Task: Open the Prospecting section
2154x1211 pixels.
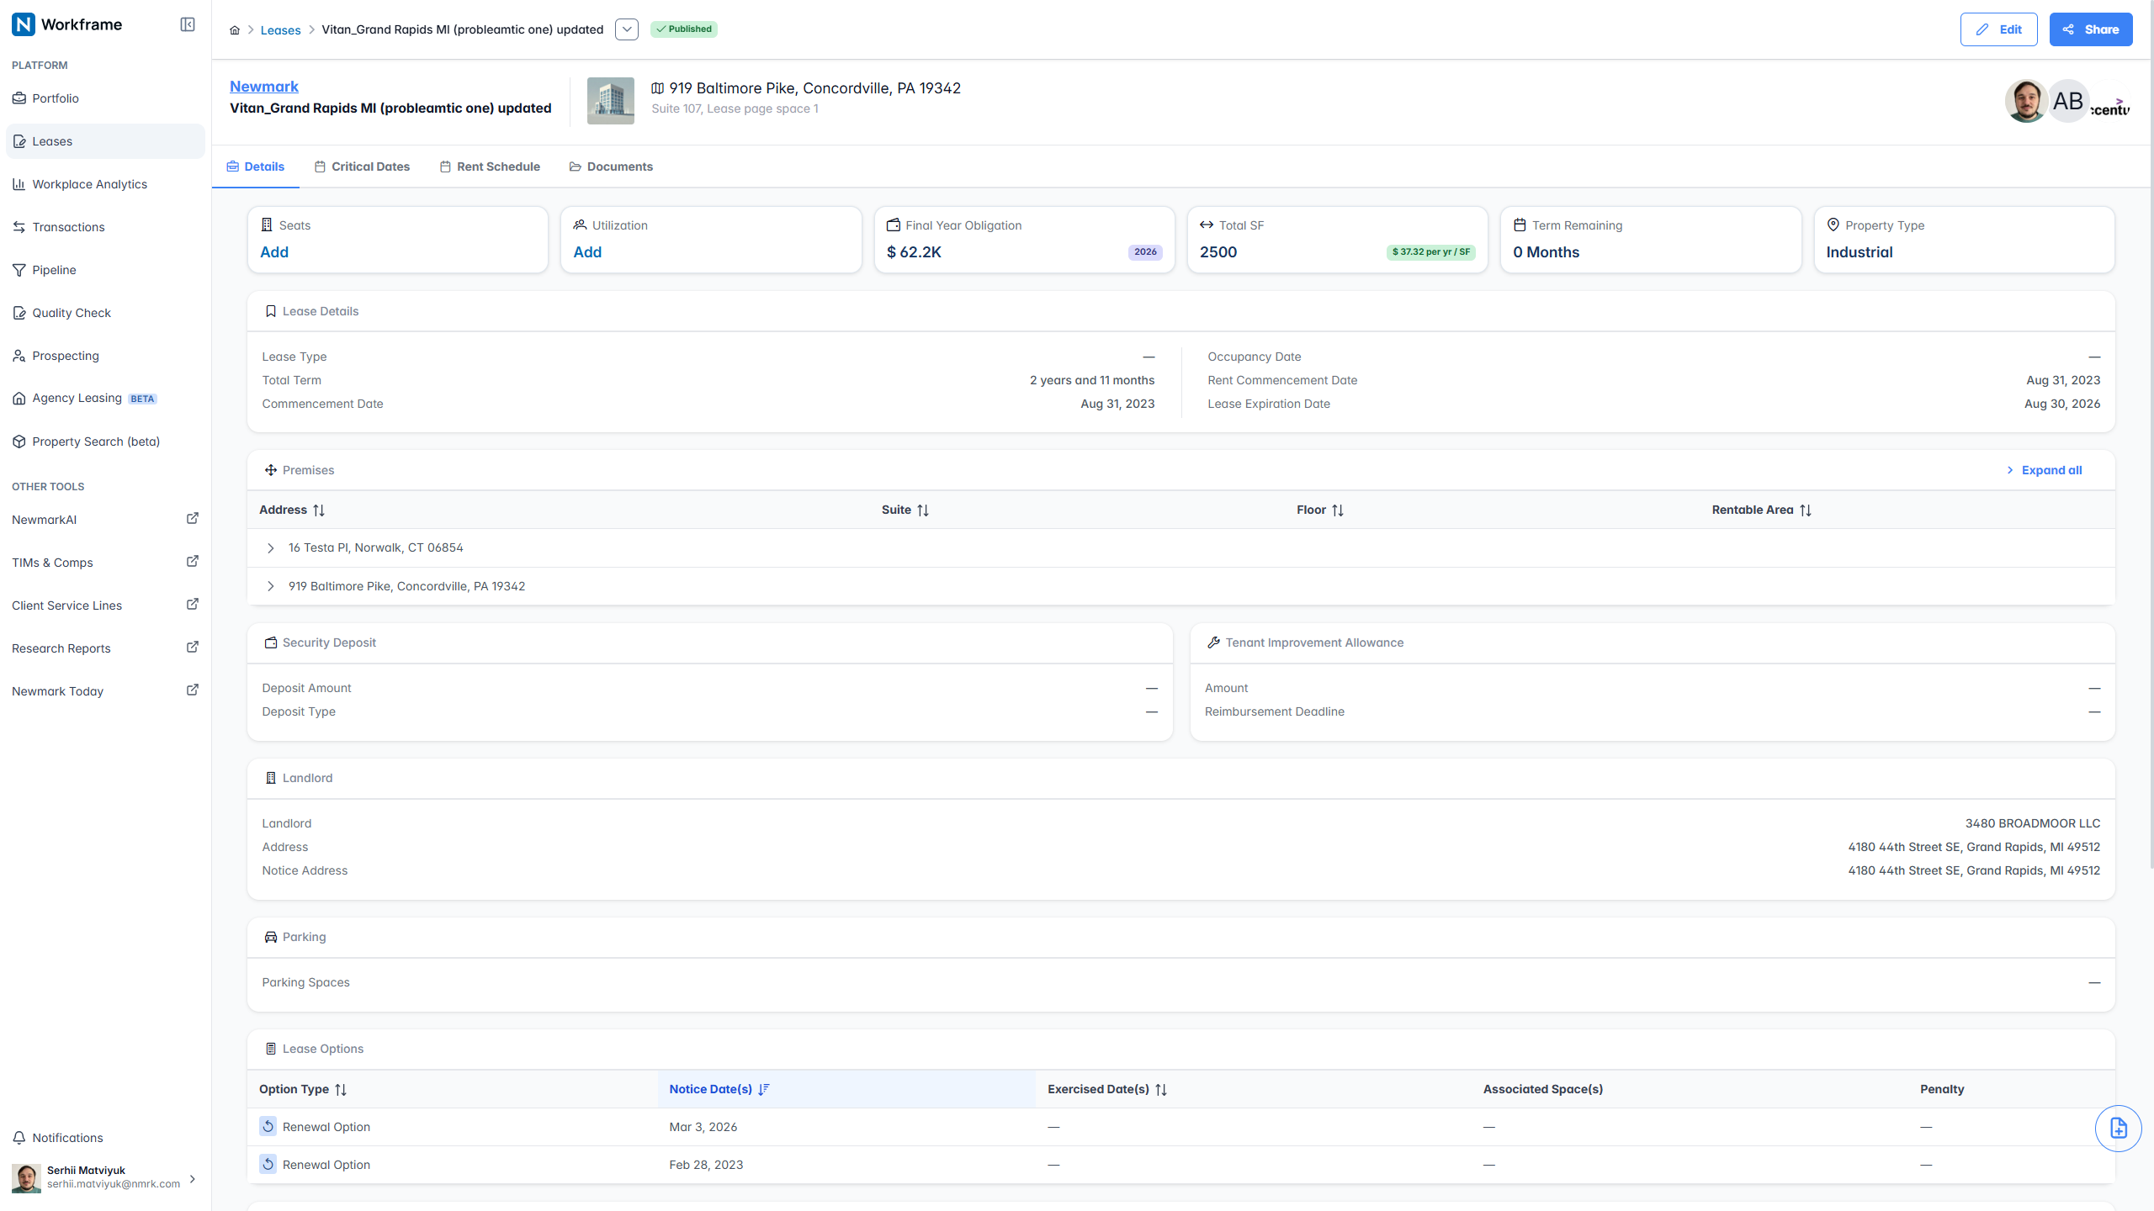Action: [105, 356]
